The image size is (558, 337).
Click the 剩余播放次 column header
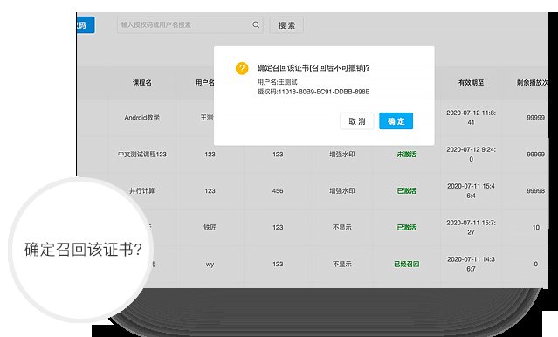tap(533, 83)
